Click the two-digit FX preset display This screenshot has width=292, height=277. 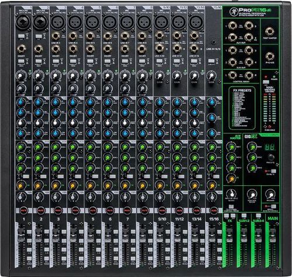click(x=270, y=147)
